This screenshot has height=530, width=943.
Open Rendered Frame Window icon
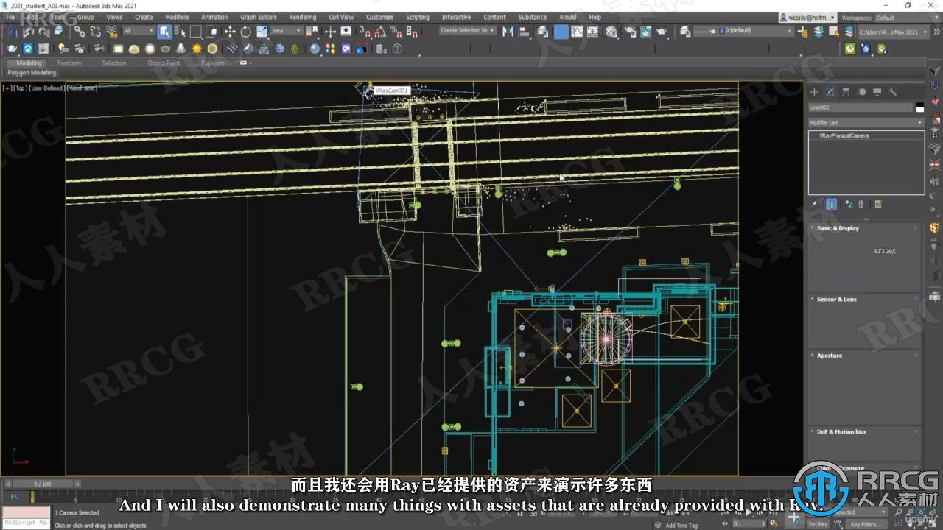tap(646, 32)
